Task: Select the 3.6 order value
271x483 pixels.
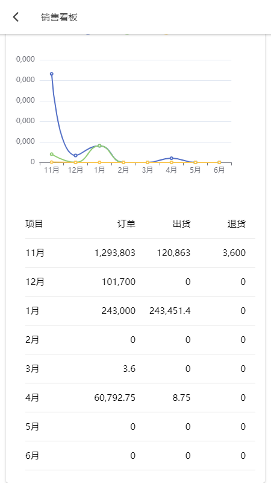Action: [129, 369]
